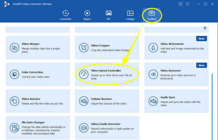The image size is (218, 140).
Task: Click text 'Crop the redundant video footage'
Action: [110, 50]
